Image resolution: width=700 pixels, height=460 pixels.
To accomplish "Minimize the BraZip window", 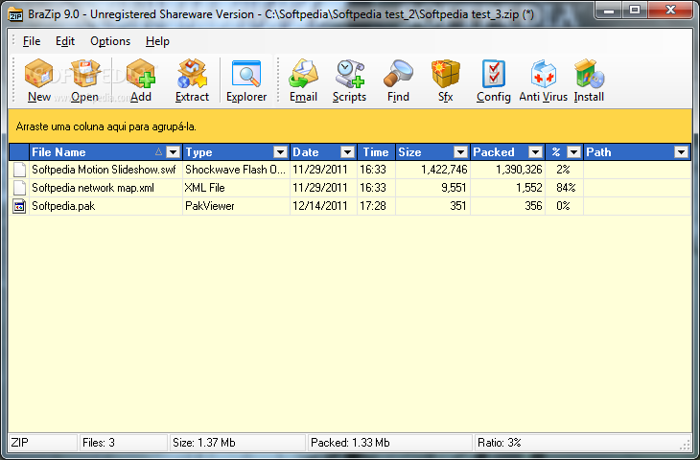I will [x=610, y=10].
